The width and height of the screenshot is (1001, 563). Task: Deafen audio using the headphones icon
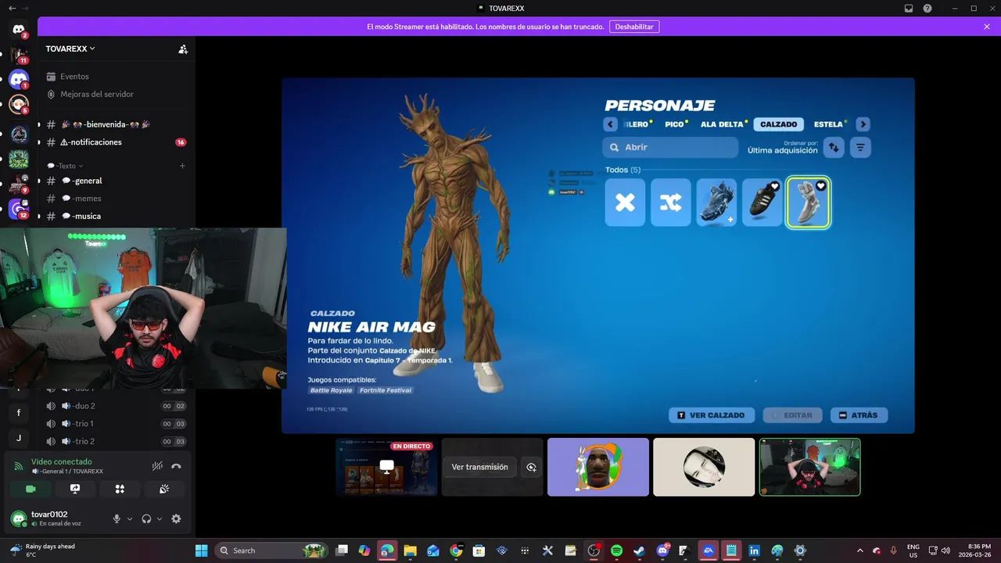point(146,518)
